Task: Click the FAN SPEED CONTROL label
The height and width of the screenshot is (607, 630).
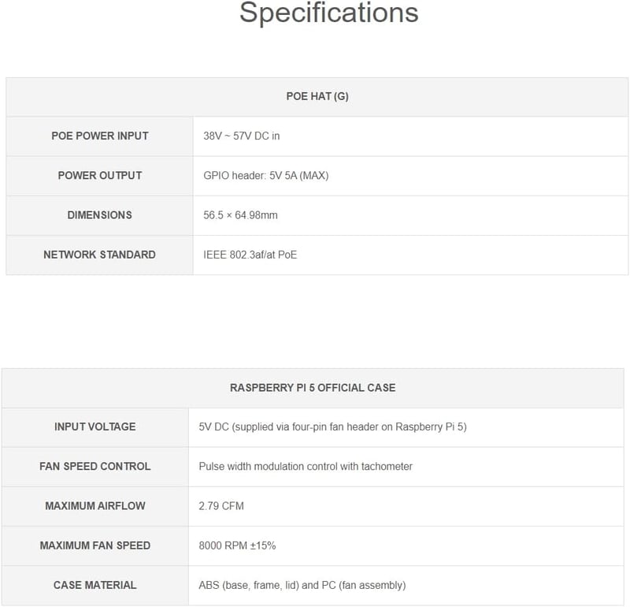Action: tap(95, 466)
